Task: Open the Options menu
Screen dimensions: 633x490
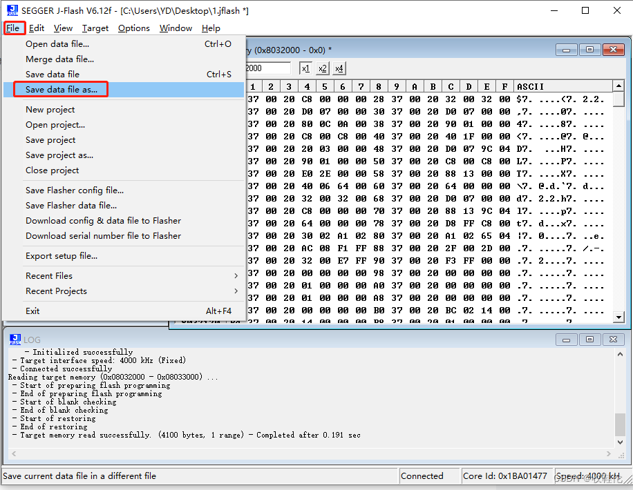Action: [x=133, y=28]
